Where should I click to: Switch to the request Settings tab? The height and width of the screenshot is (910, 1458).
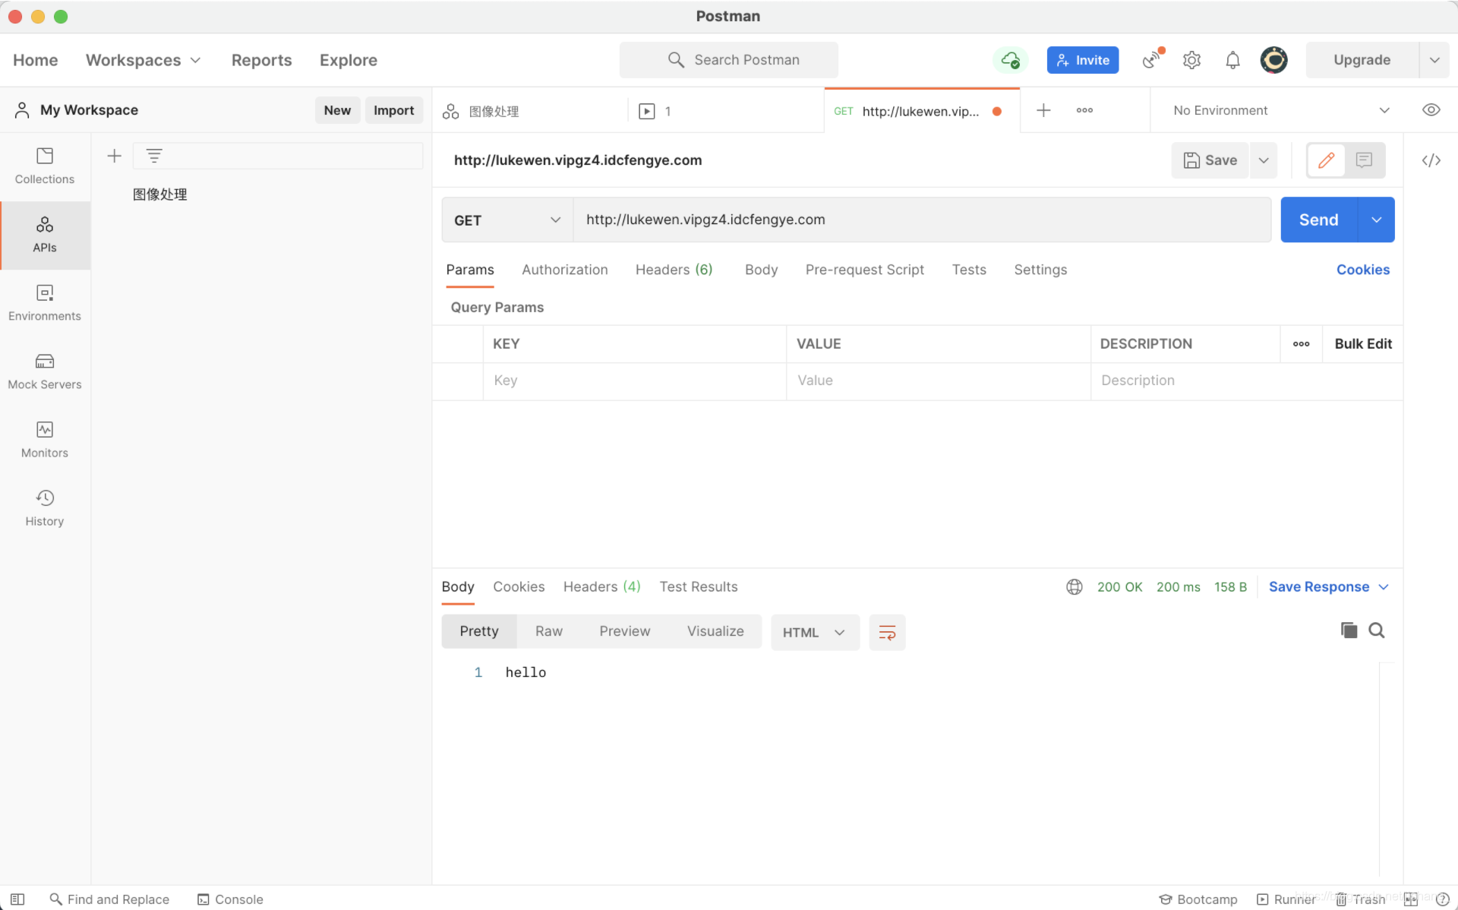1040,270
